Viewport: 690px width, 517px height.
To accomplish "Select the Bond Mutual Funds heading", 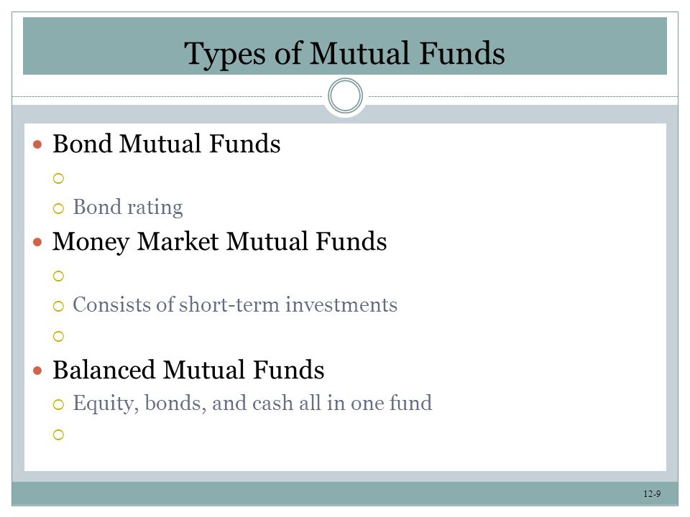I will [x=166, y=144].
